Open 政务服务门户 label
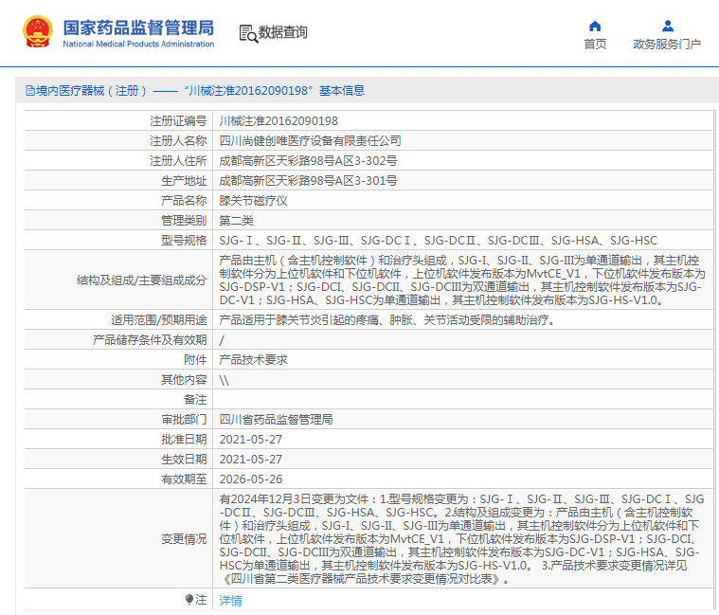 click(667, 44)
